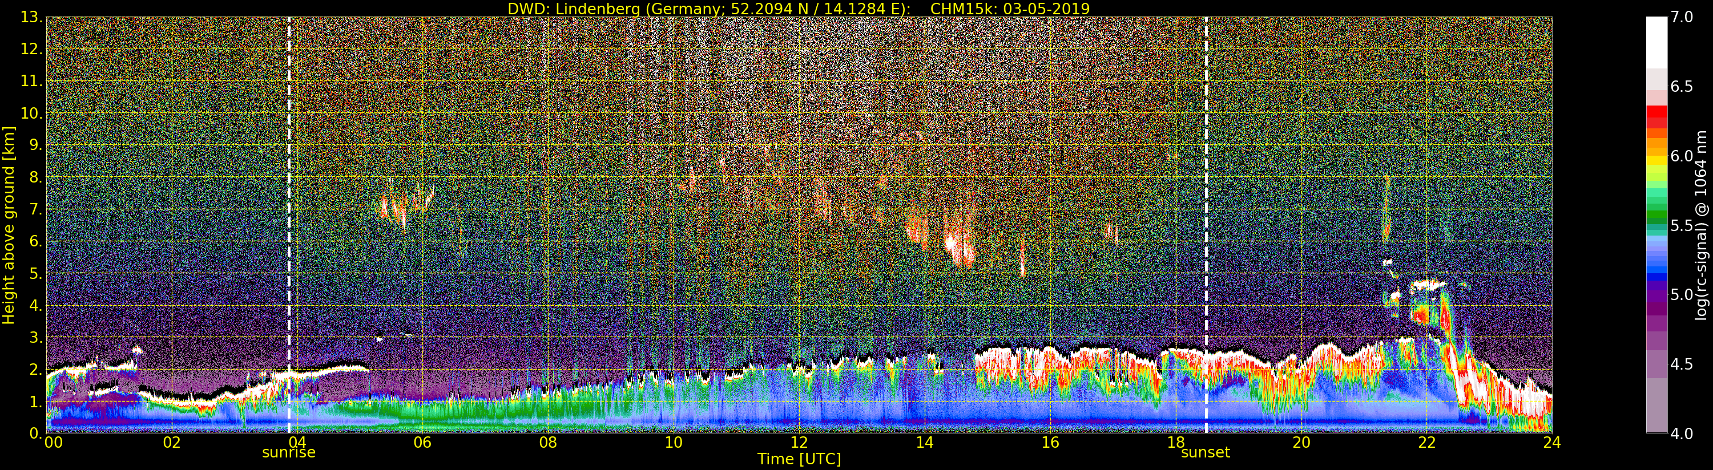This screenshot has width=1713, height=470.
Task: Select the "14" time axis tick label
Action: (924, 442)
